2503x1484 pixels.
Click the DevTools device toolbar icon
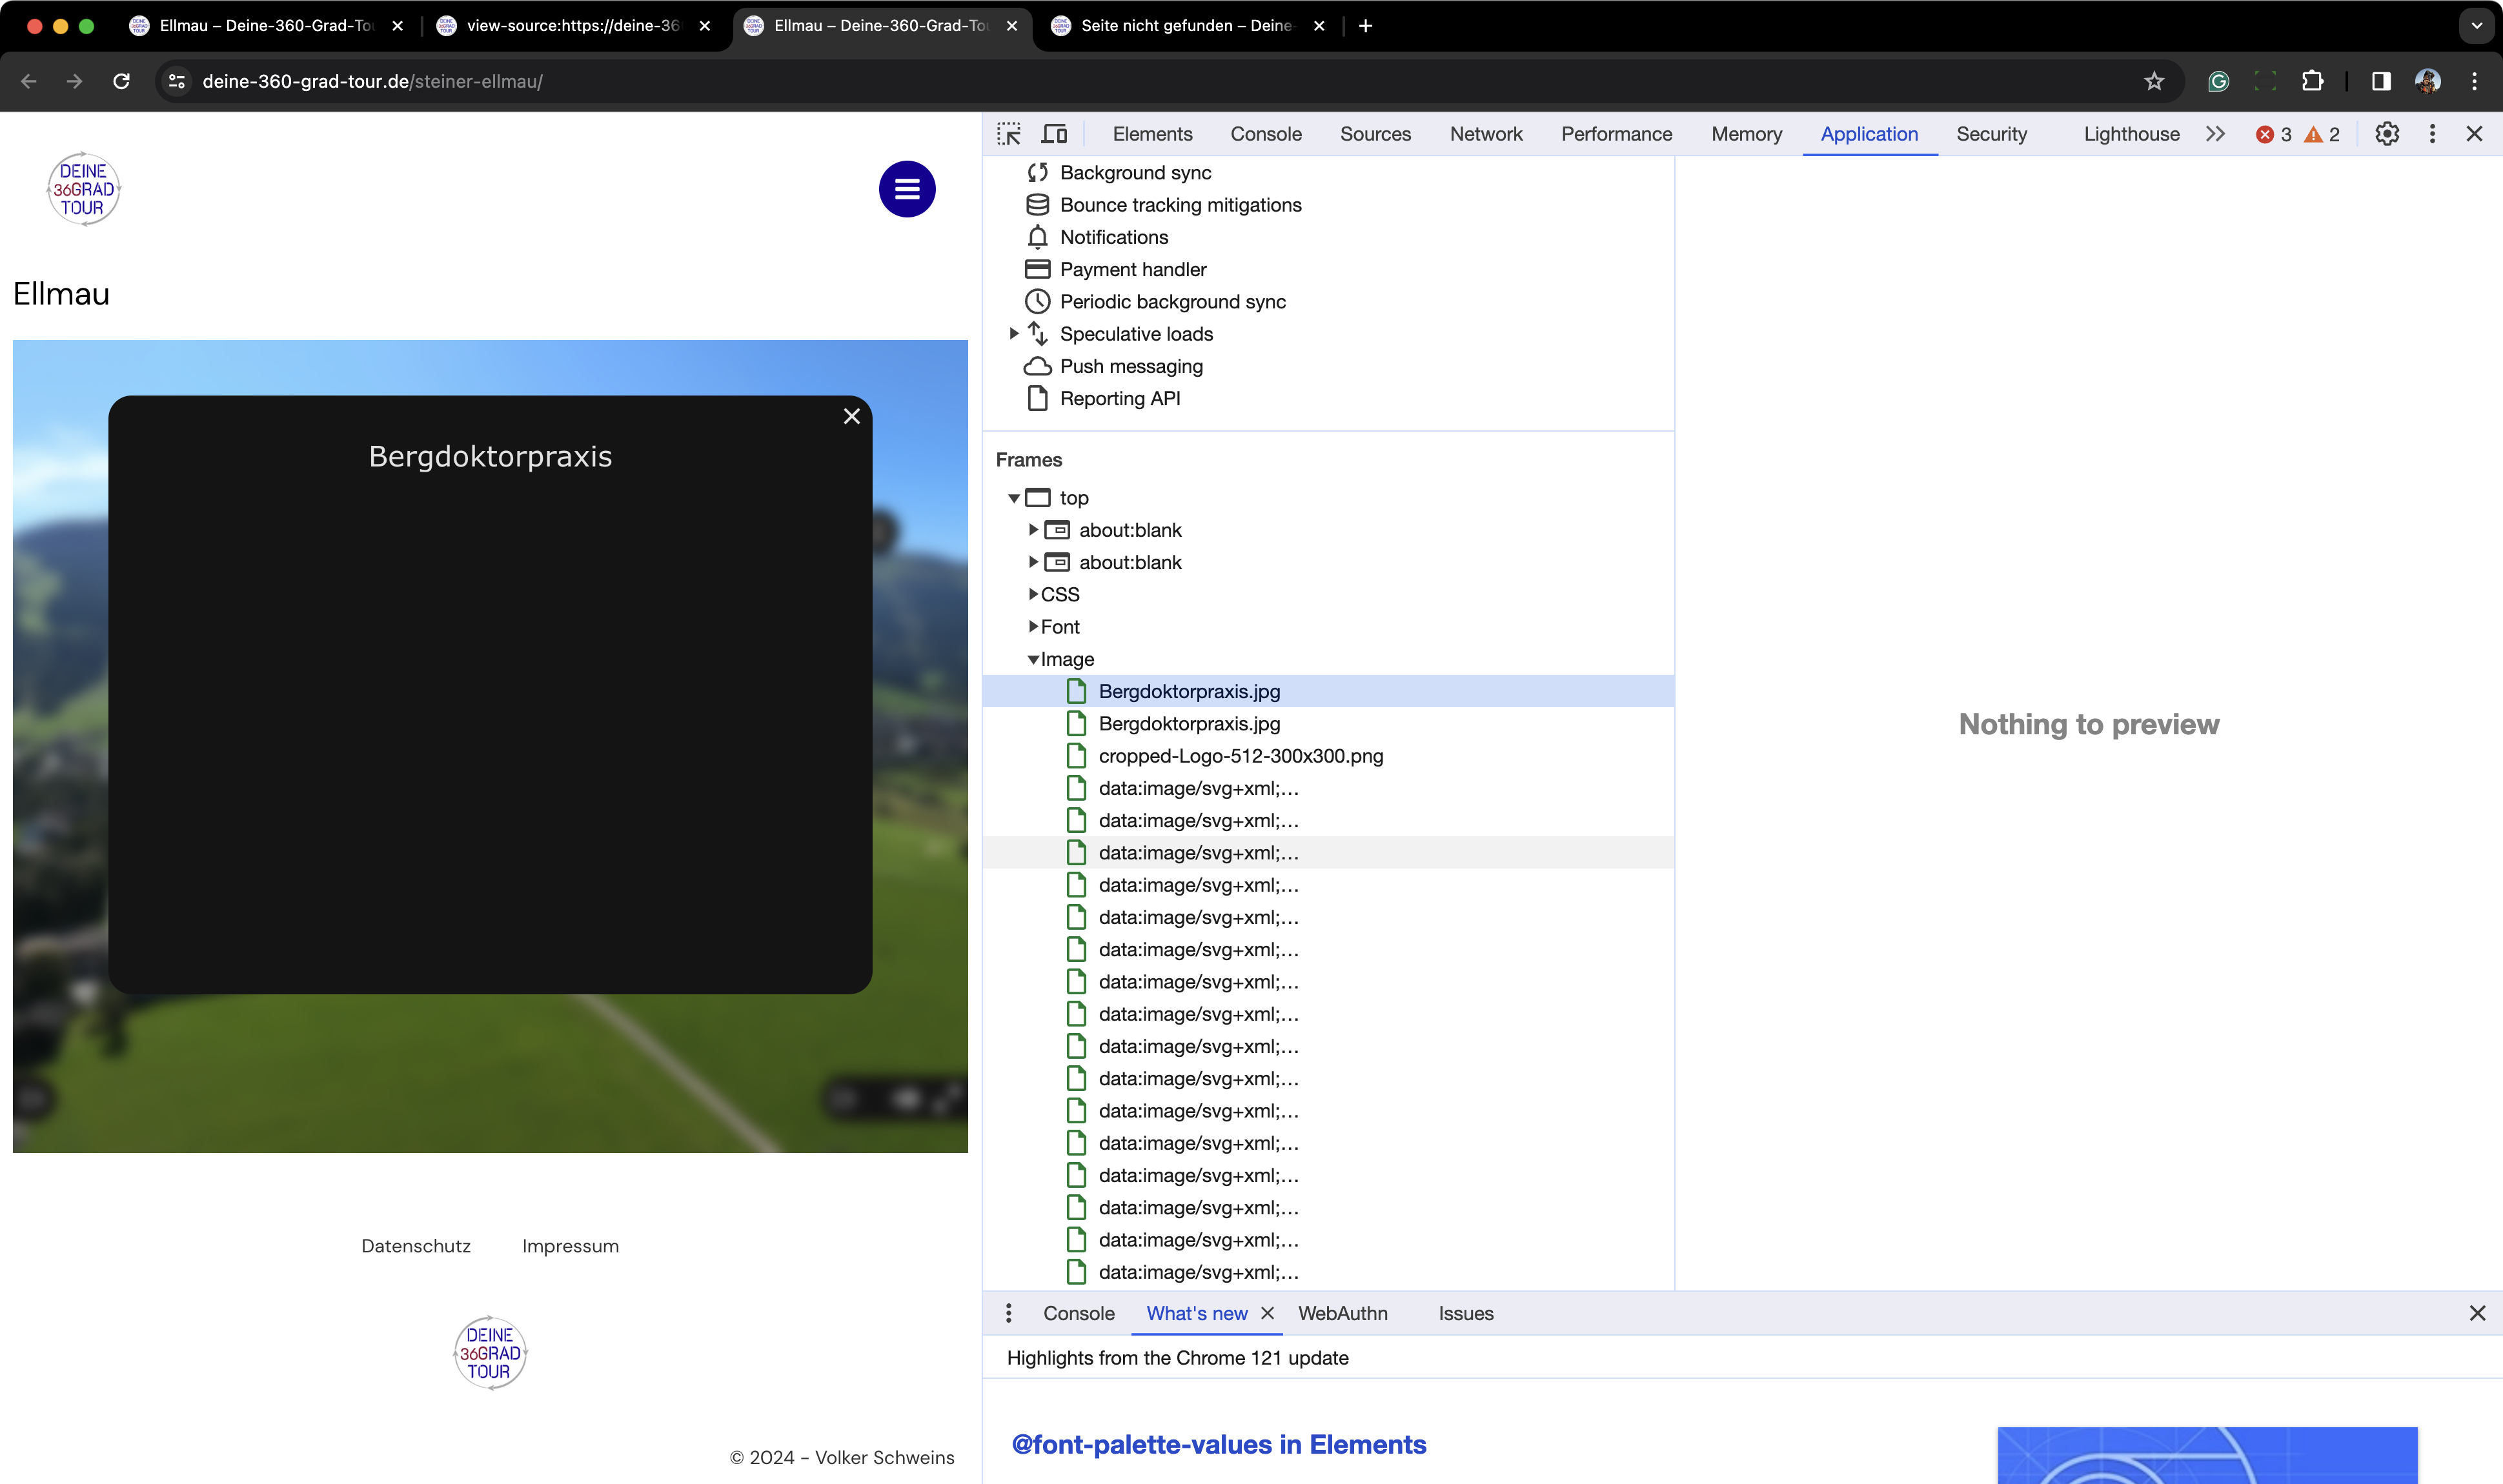pos(1055,134)
